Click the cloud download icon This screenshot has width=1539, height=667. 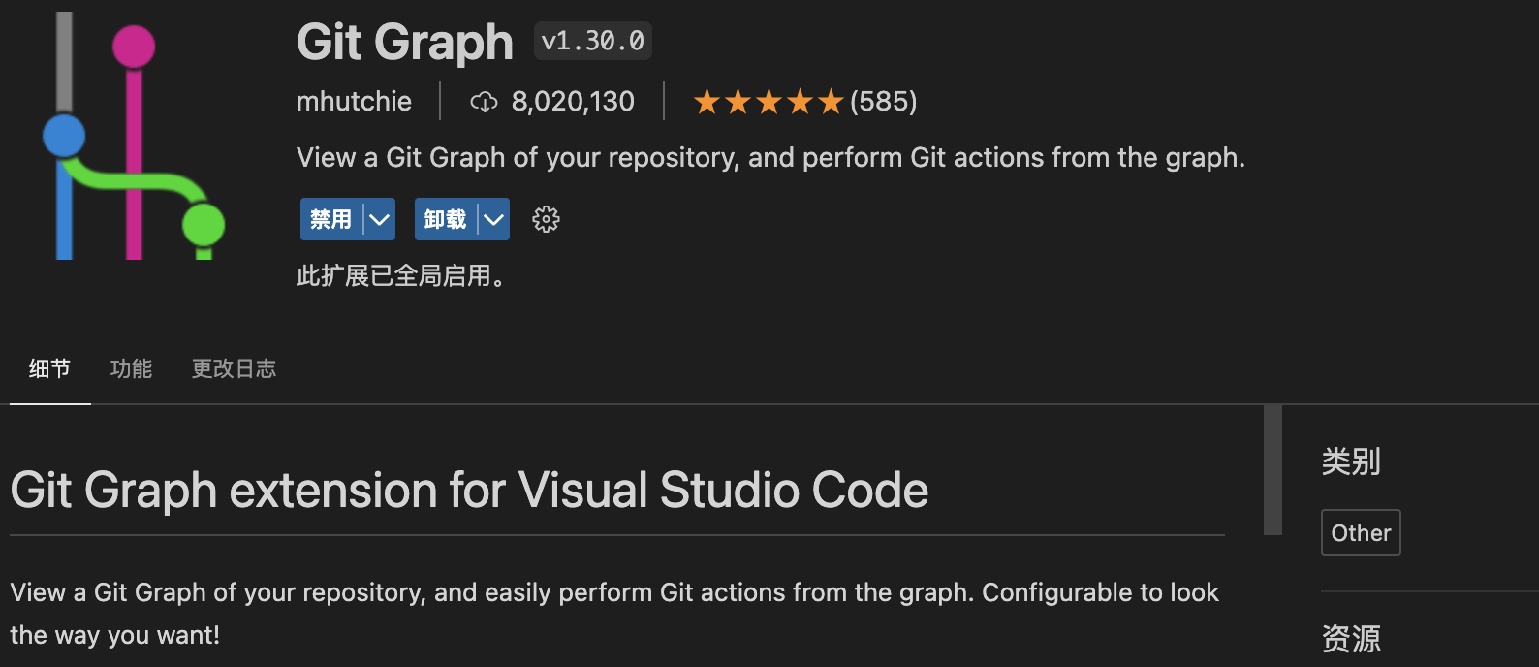[x=484, y=102]
